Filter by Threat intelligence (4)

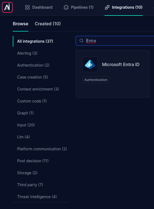click(37, 197)
